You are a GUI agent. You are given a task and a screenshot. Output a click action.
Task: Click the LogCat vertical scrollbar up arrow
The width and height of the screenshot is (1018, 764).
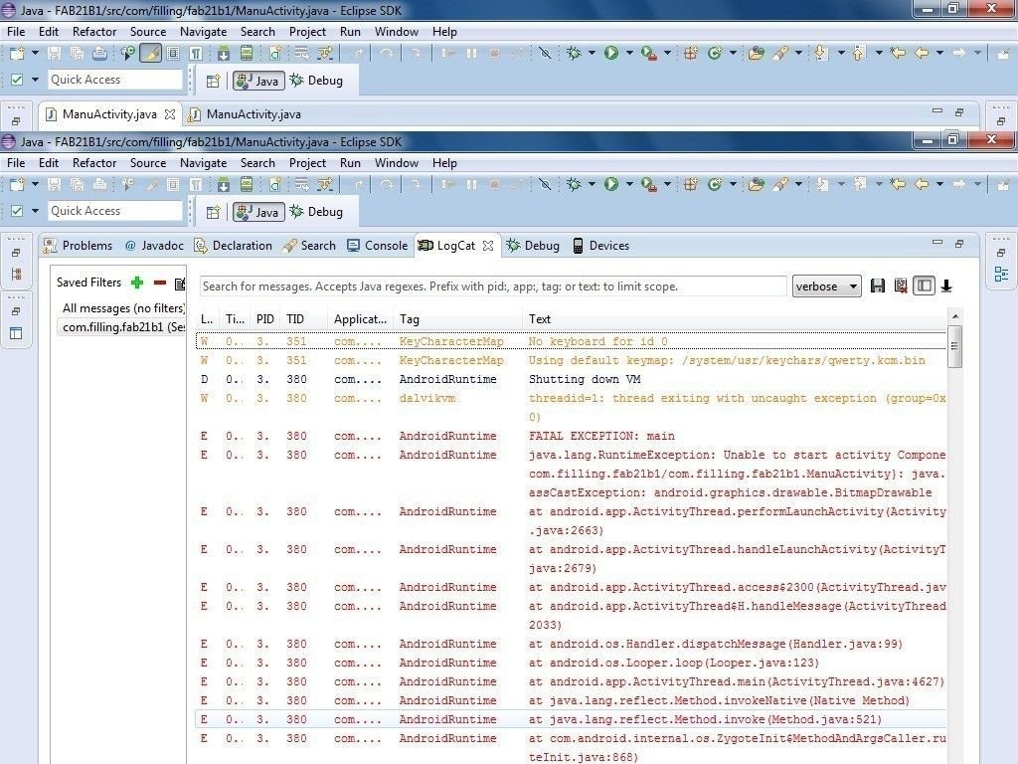click(955, 316)
